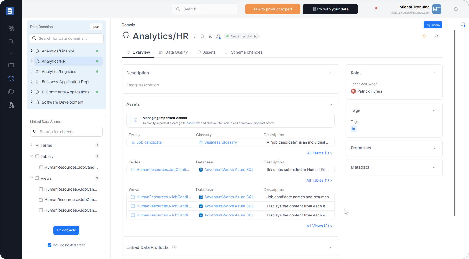
Task: Collapse the Roles panel
Action: tap(434, 73)
